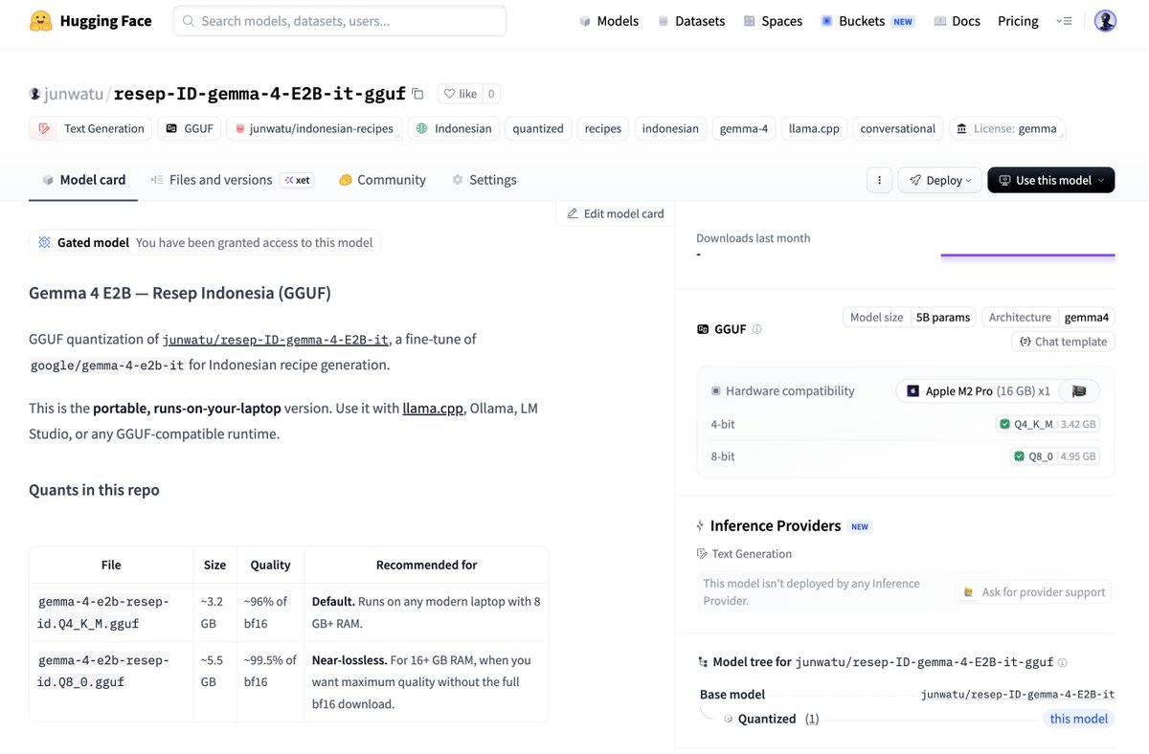Open Pricing in top navigation

[x=1018, y=21]
